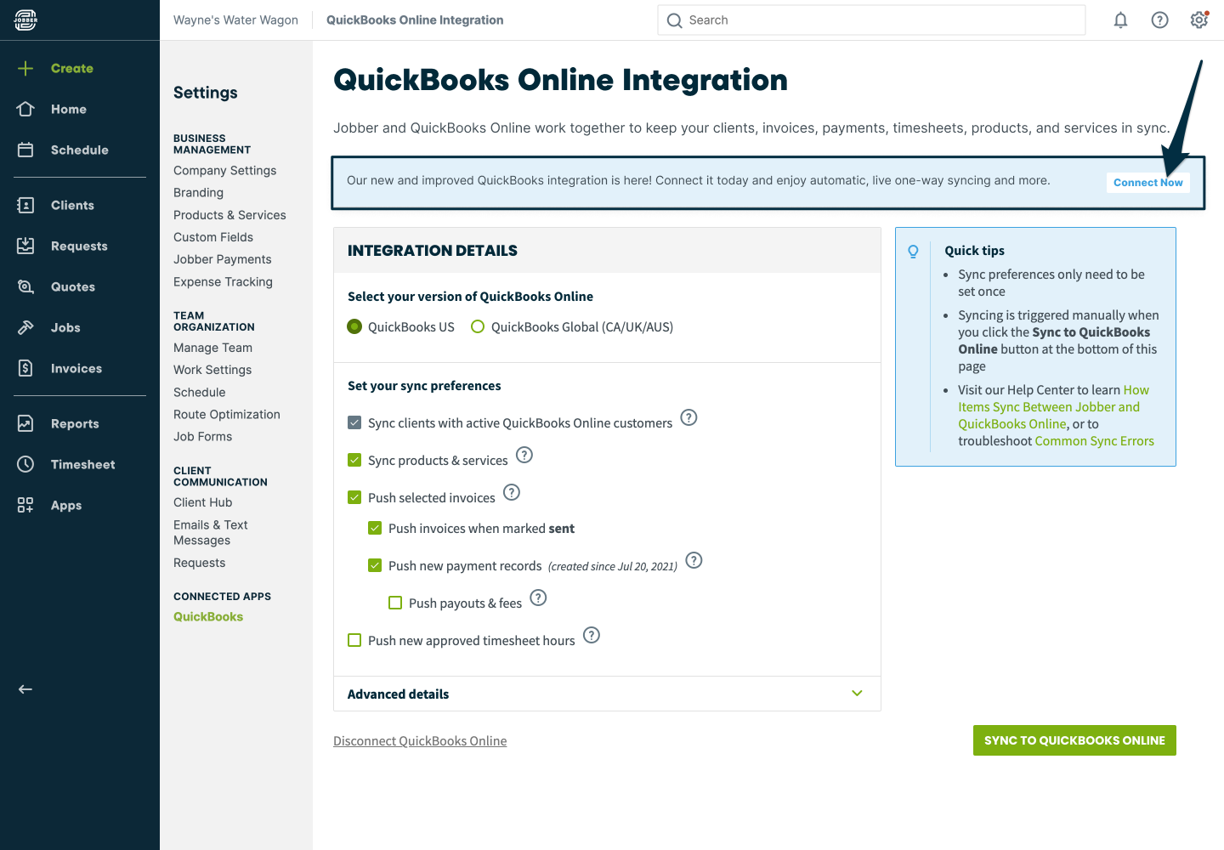Screen dimensions: 1224x850
Task: Click Disconnect QuickBooks Online link
Action: [420, 741]
